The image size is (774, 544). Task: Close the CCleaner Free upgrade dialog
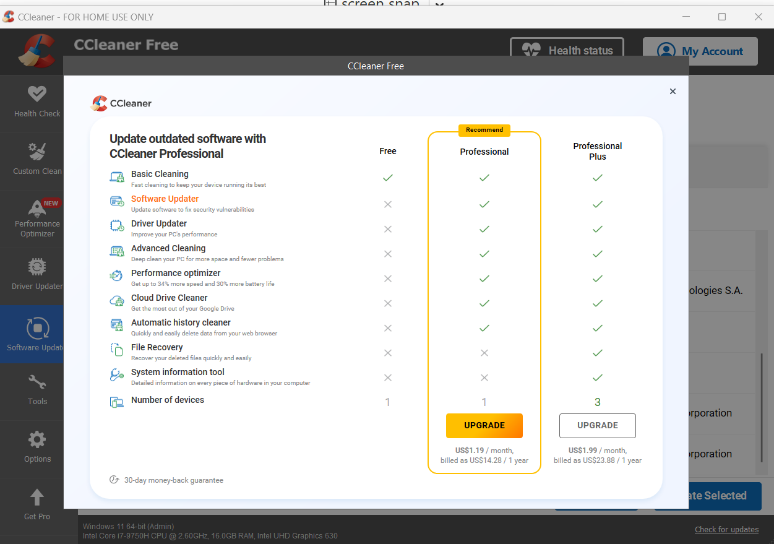[673, 91]
